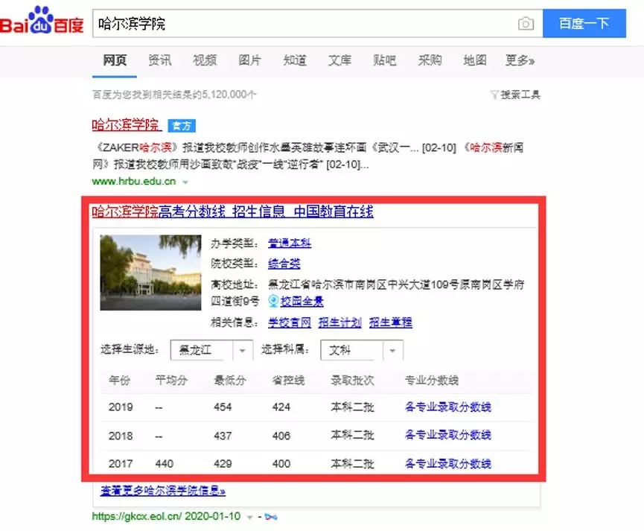Open the 校园全景 link
Image resolution: width=644 pixels, height=531 pixels.
tap(302, 302)
